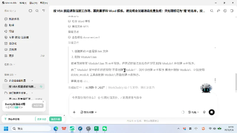Open the 检查 Word 模板 step
The width and height of the screenshot is (237, 133).
79,21
